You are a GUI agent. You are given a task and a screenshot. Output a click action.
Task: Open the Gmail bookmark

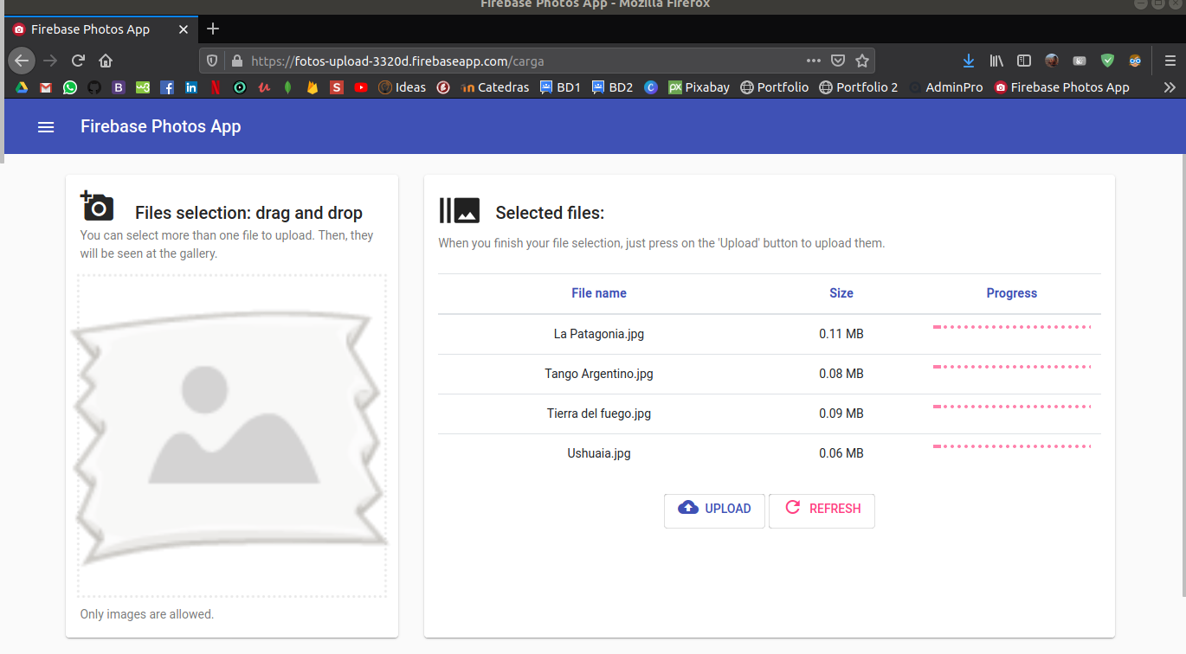[x=45, y=87]
